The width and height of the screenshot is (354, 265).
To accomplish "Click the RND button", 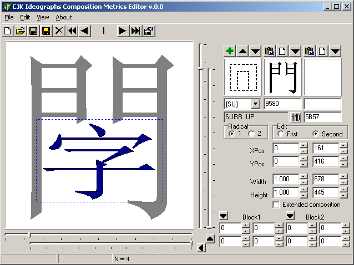I will [296, 118].
